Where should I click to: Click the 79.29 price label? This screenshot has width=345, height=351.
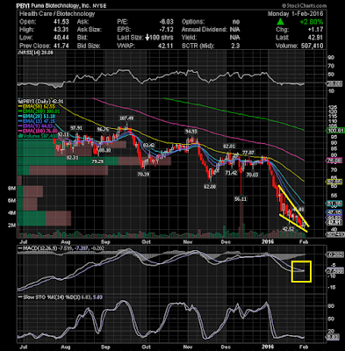(97, 161)
